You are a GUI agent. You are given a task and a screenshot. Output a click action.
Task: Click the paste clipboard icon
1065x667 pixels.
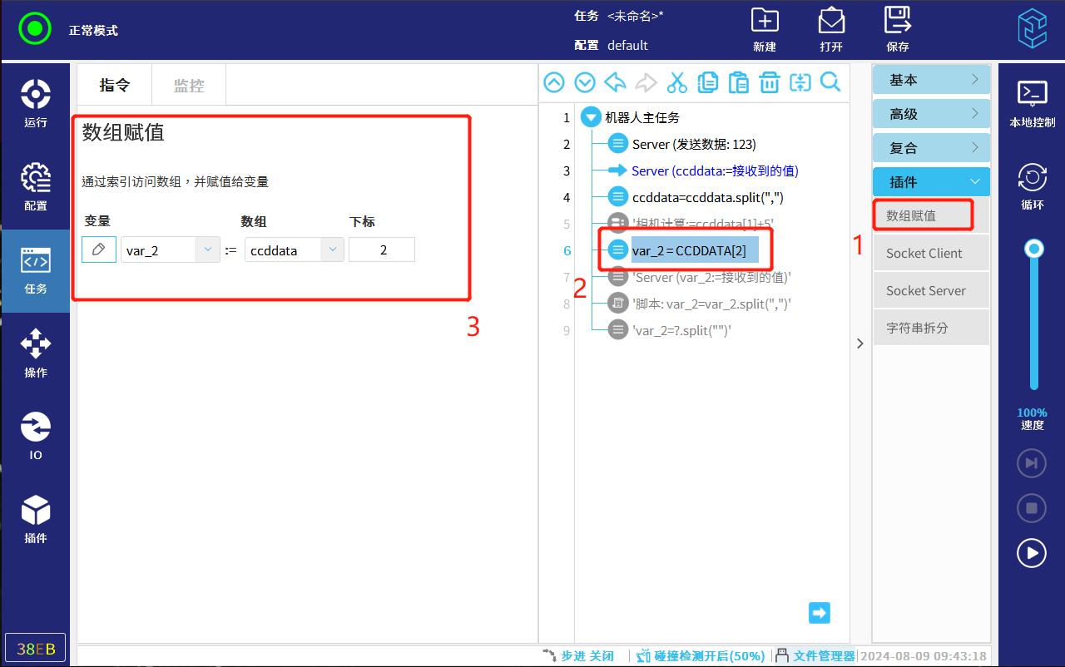738,82
